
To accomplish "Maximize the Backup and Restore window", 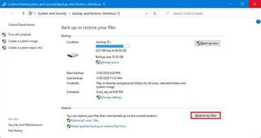I will click(x=243, y=4).
